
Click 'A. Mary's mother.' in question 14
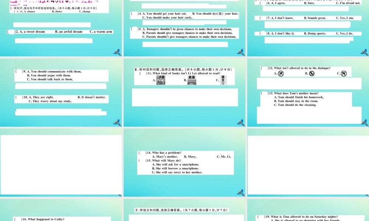click(x=165, y=157)
